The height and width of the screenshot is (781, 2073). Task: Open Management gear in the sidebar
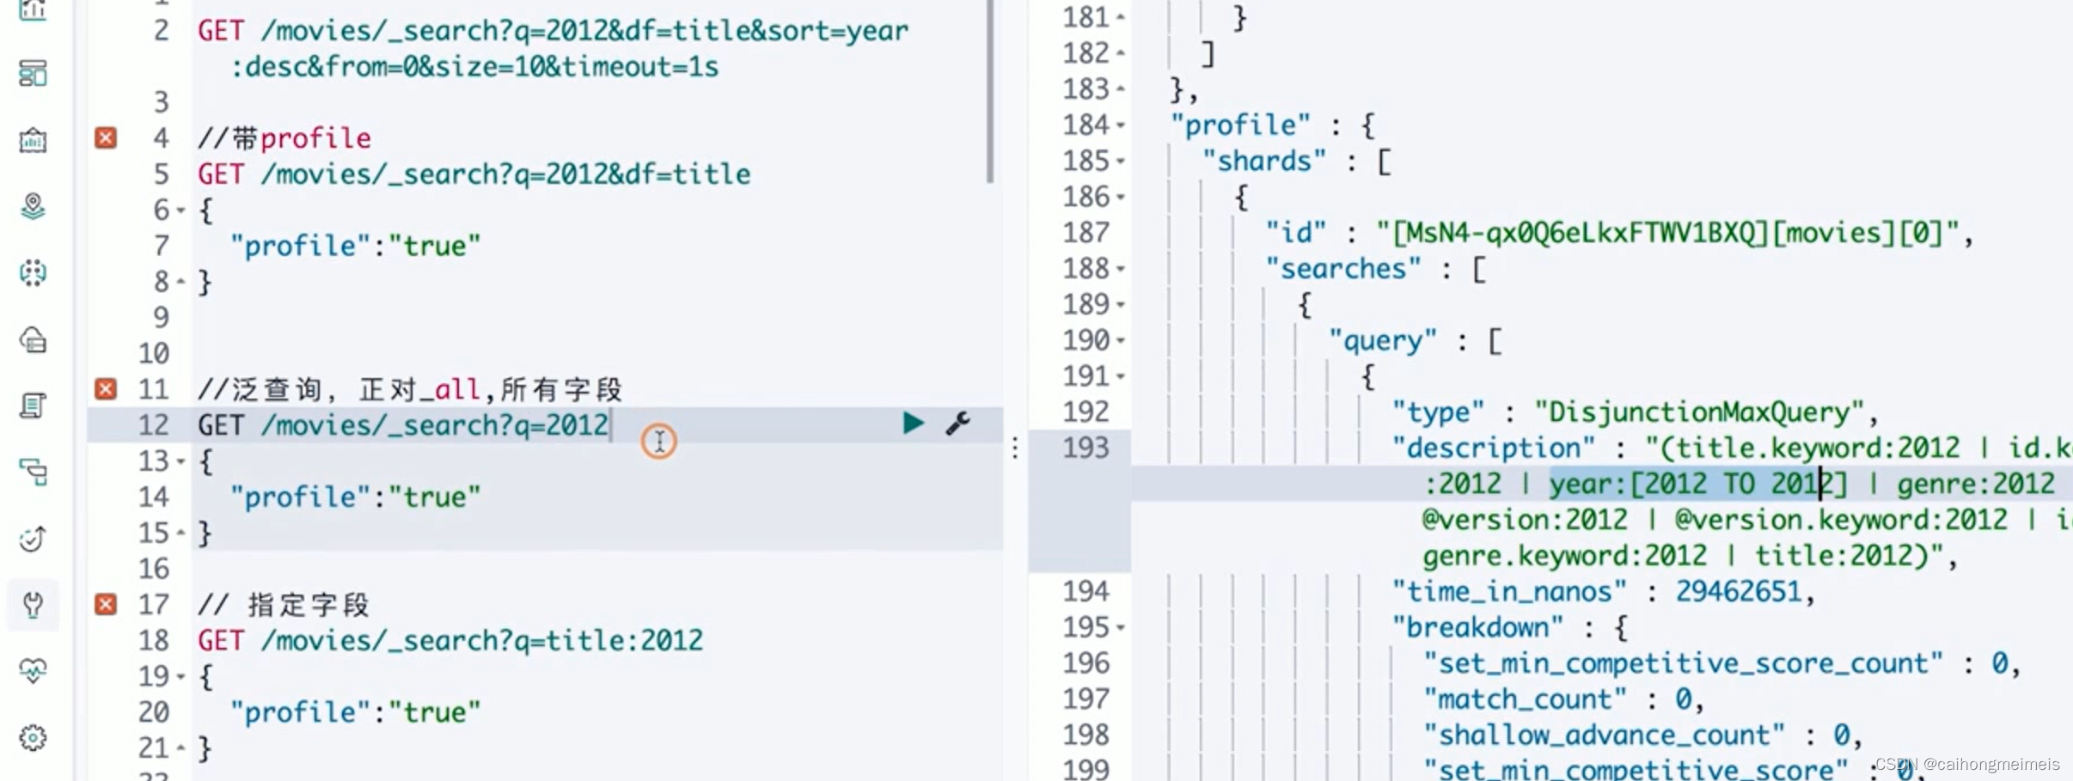pos(33,737)
